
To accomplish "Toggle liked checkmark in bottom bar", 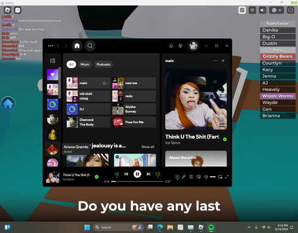I will [x=97, y=177].
